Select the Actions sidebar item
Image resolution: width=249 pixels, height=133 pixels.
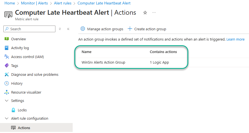(36, 128)
